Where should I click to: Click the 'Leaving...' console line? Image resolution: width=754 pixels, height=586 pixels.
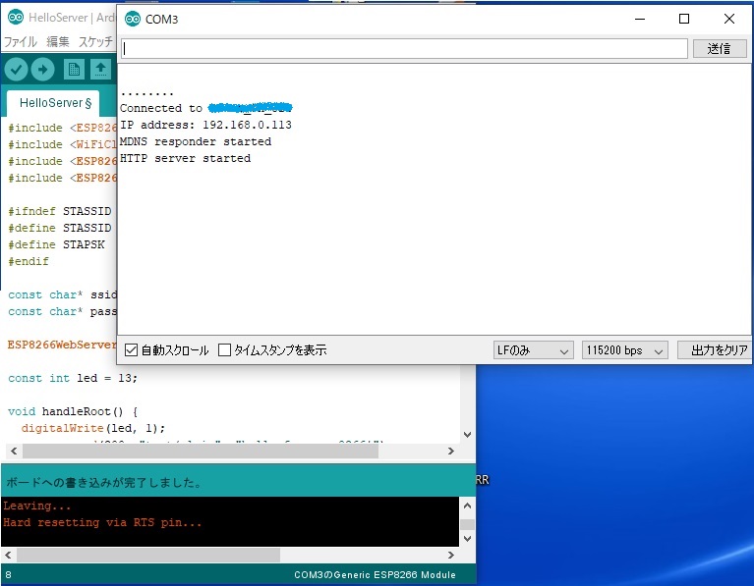click(37, 506)
